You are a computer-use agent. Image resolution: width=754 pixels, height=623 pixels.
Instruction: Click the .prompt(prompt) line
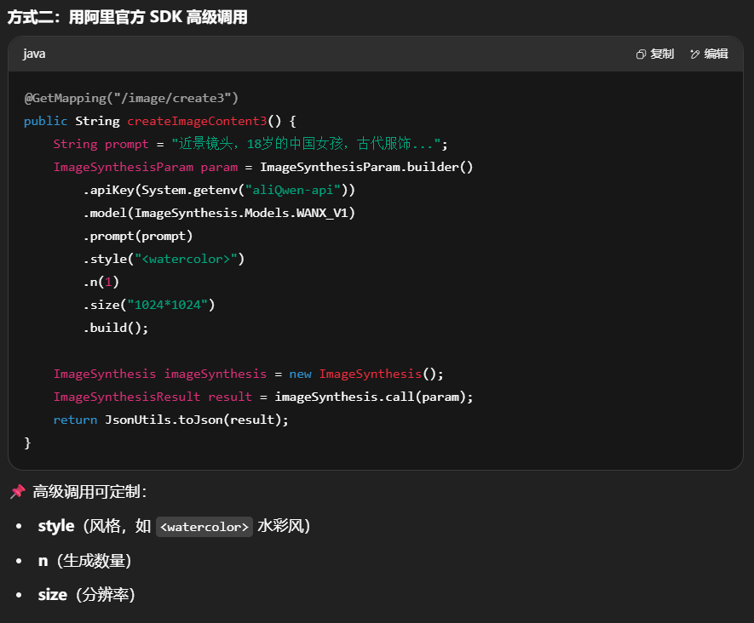click(138, 236)
